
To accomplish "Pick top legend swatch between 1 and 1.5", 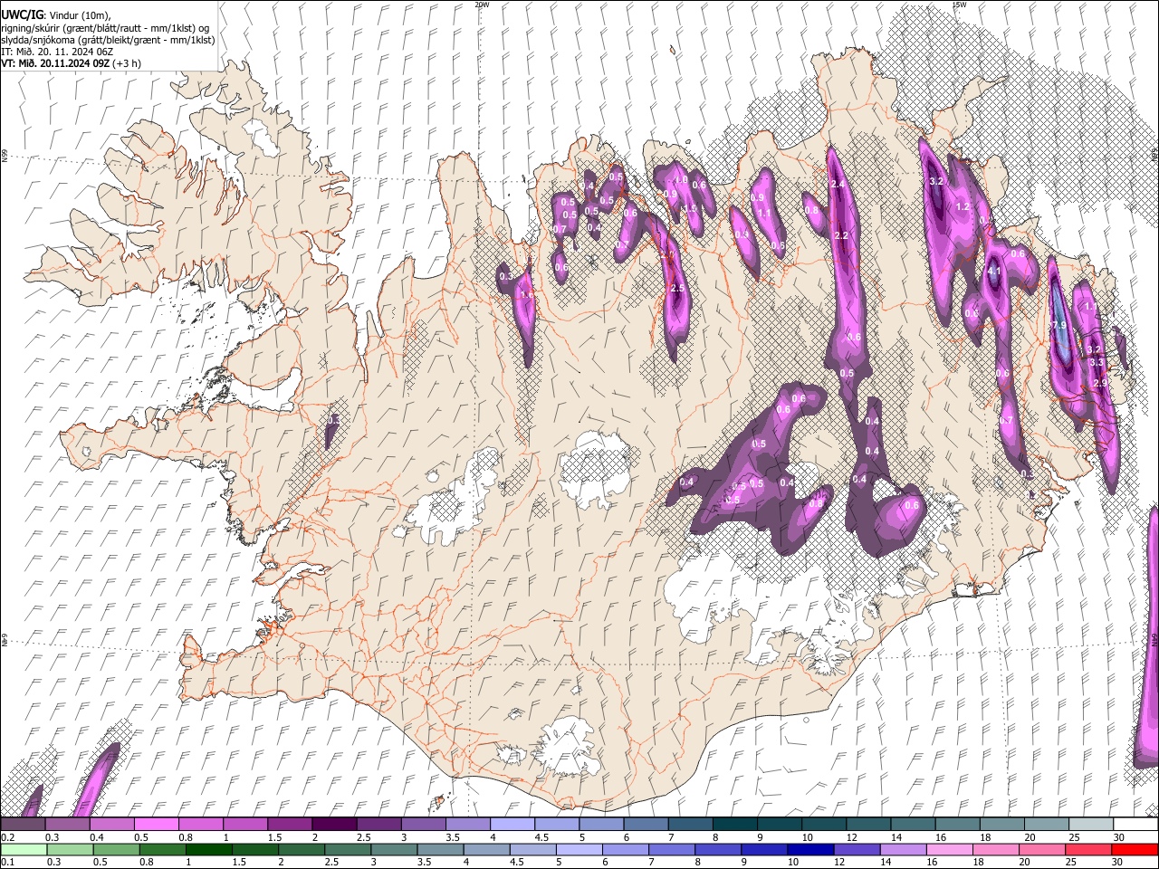I will (244, 825).
